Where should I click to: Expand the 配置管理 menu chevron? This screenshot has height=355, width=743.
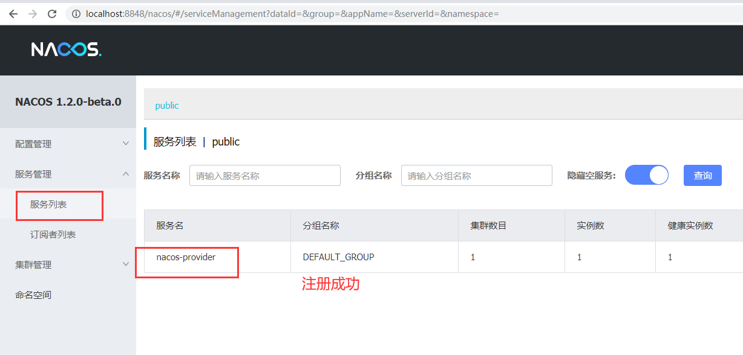click(x=126, y=144)
